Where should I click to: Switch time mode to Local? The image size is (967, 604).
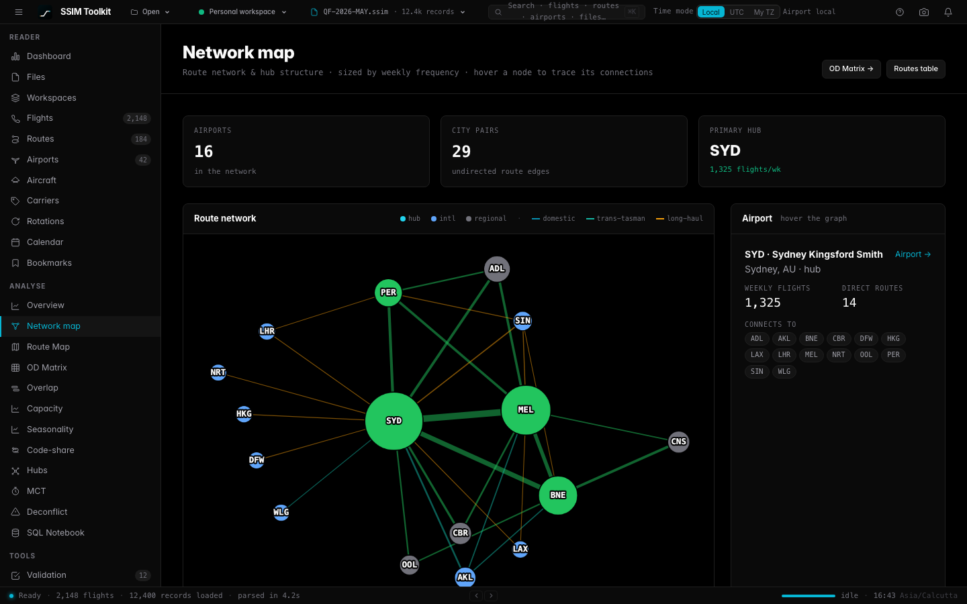coord(710,12)
